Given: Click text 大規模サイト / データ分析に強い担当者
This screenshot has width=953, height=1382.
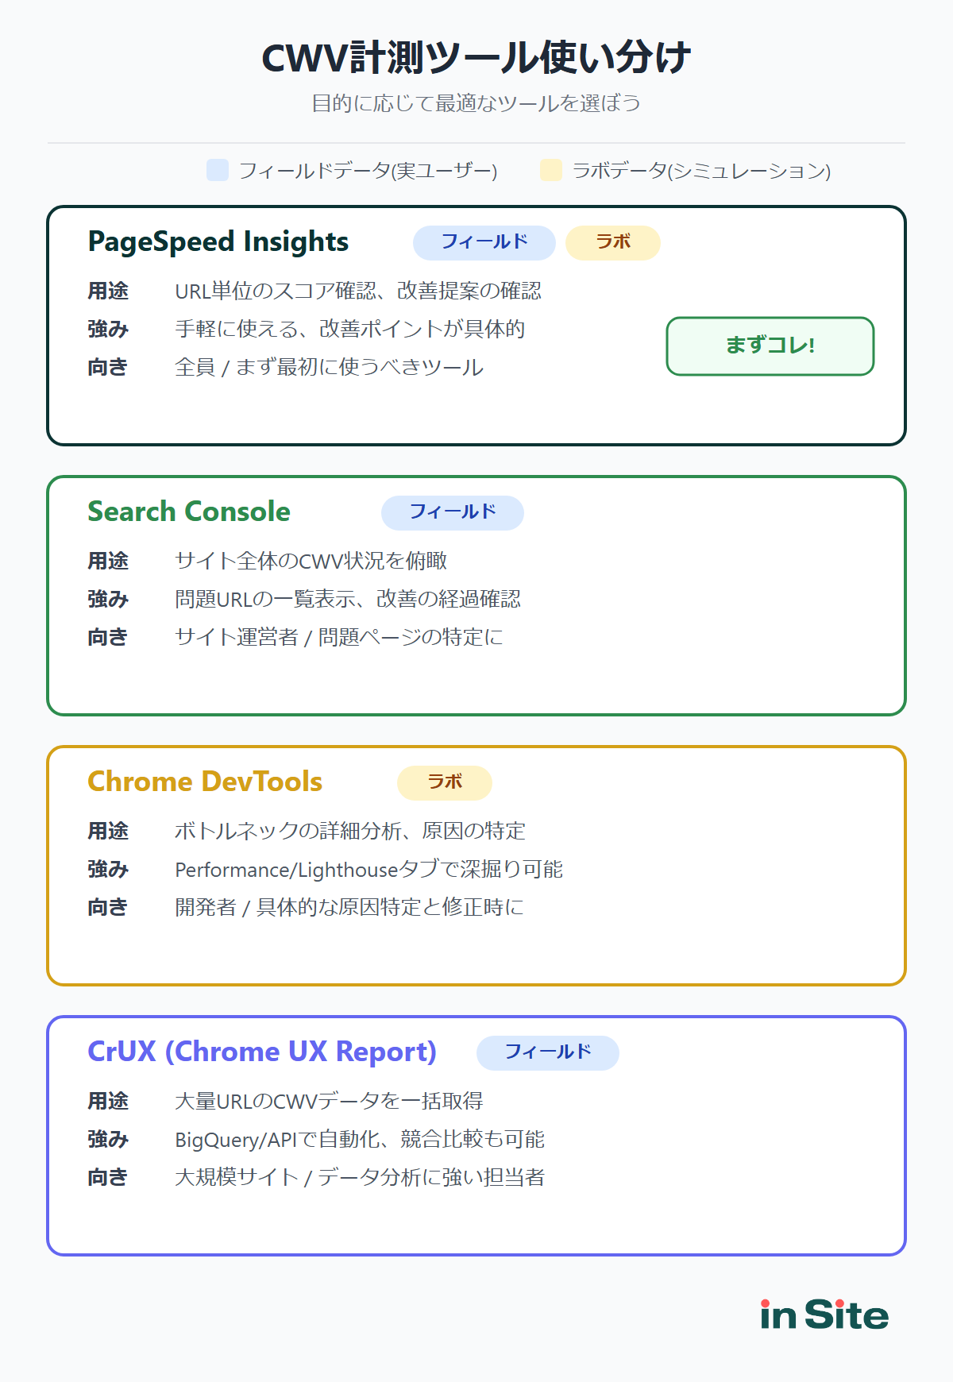Looking at the screenshot, I should (x=360, y=1177).
